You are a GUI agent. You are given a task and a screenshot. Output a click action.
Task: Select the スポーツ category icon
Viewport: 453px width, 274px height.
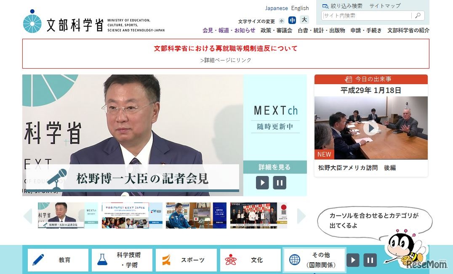pos(167,260)
